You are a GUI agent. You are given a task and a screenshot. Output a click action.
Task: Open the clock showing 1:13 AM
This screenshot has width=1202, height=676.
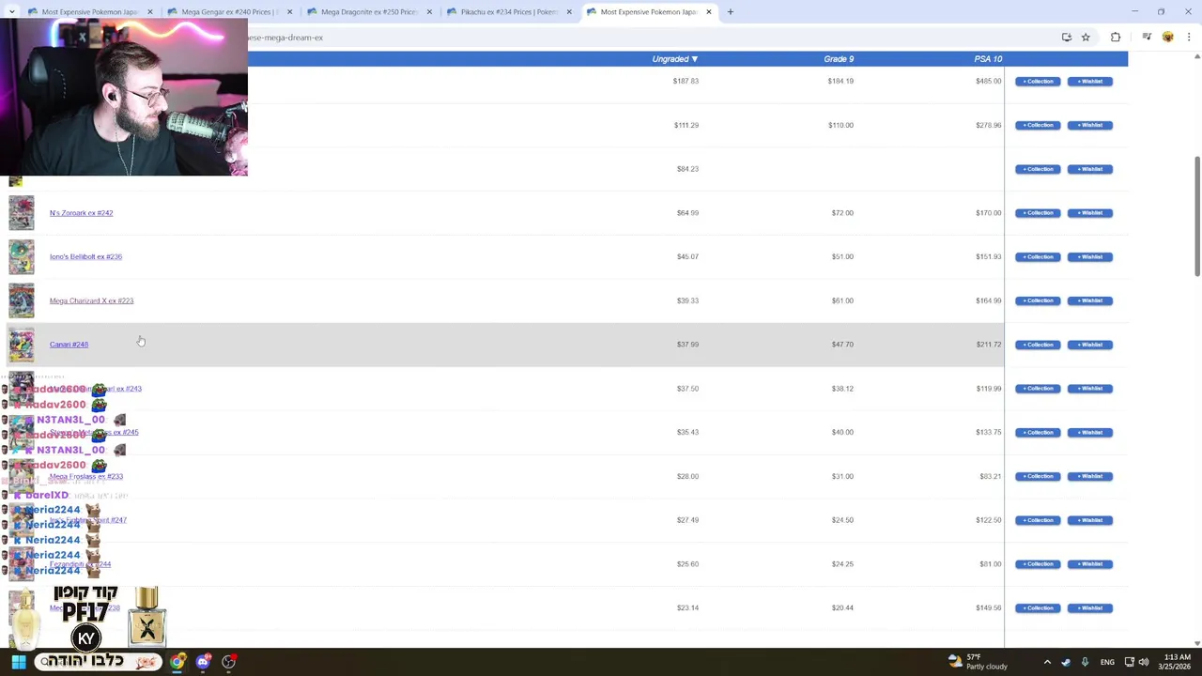1177,662
